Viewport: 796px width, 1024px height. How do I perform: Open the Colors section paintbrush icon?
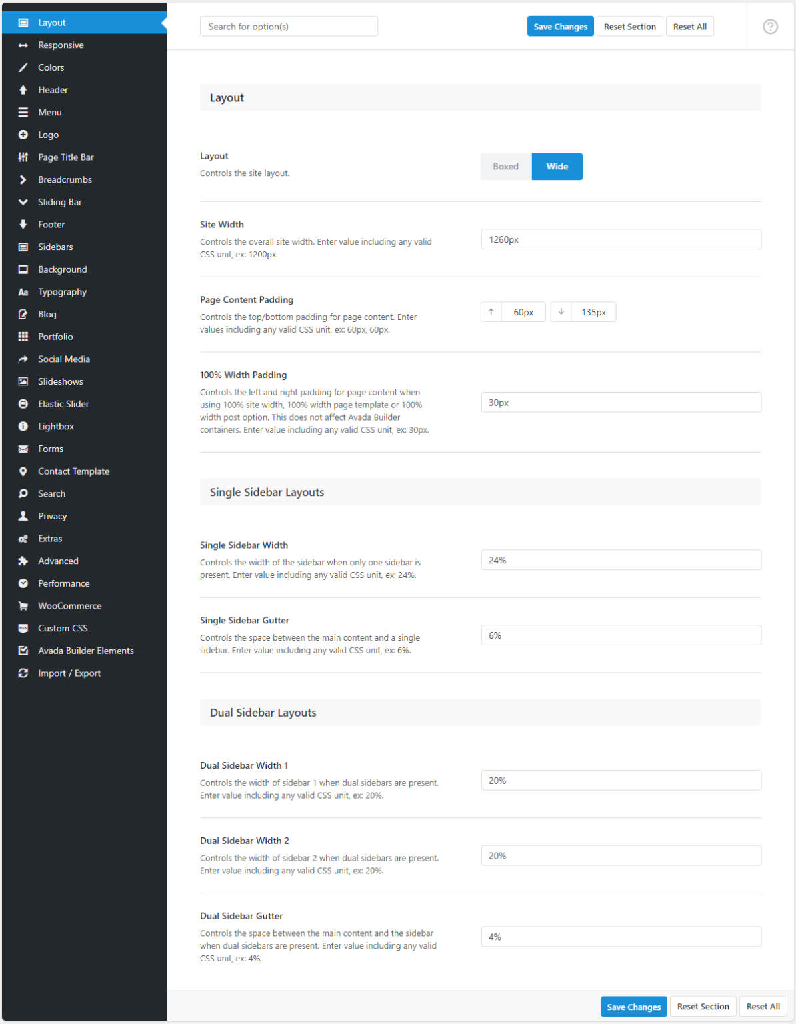click(23, 67)
